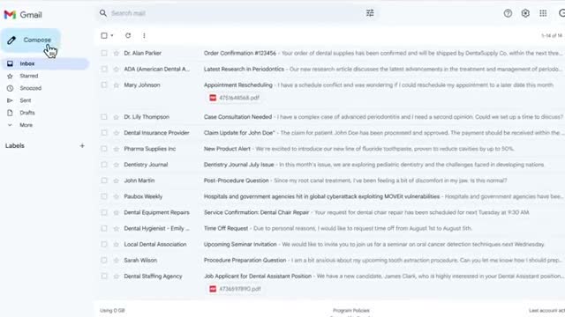Select the ADA American Dental email checkbox
This screenshot has height=317, width=565.
[x=104, y=69]
